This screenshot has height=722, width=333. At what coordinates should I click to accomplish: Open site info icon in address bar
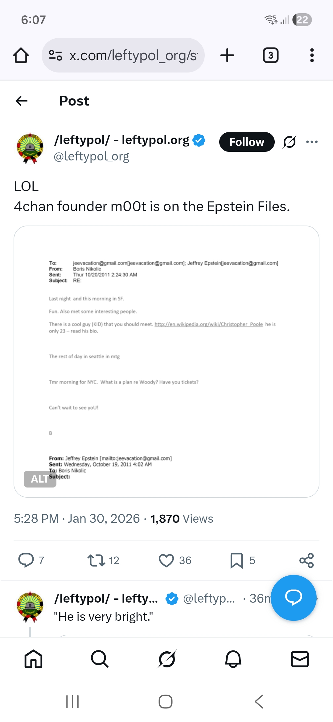pos(55,56)
